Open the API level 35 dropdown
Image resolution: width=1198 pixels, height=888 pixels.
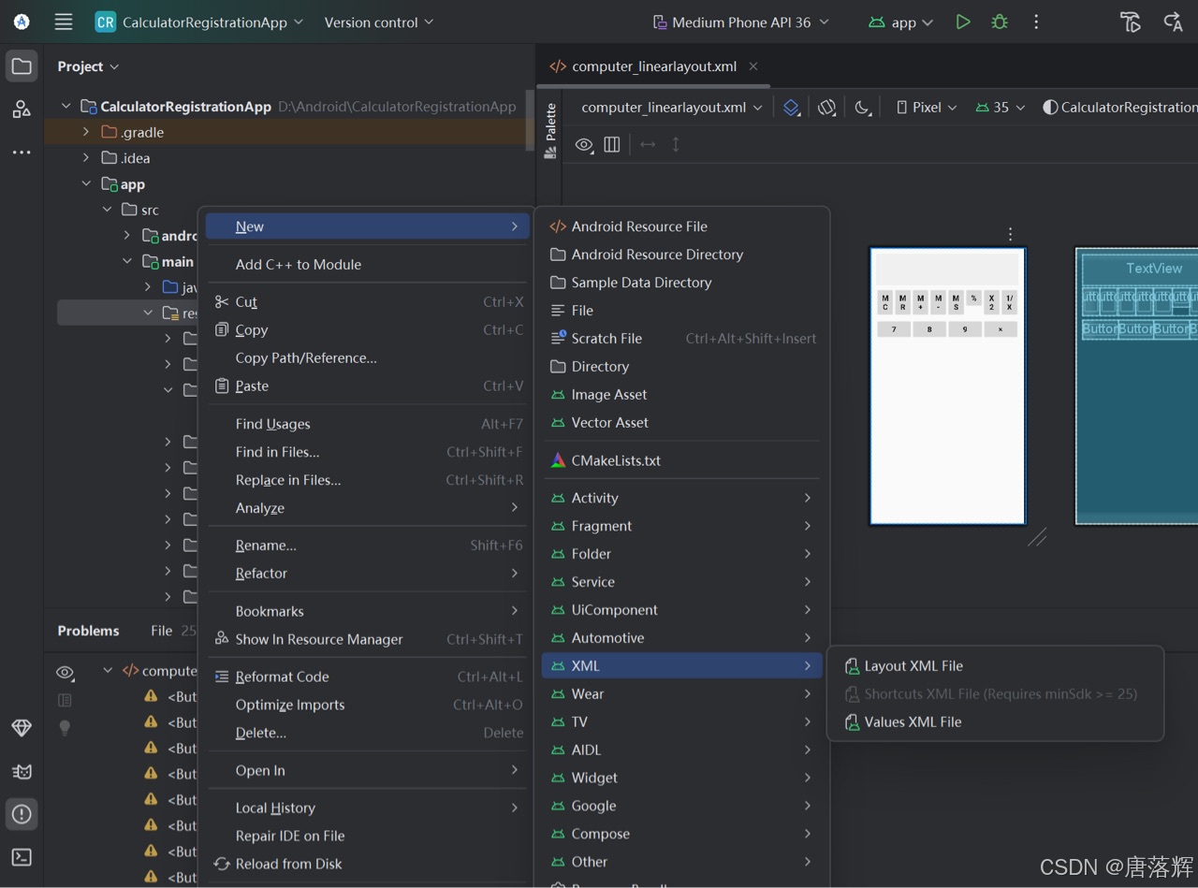(x=1000, y=107)
